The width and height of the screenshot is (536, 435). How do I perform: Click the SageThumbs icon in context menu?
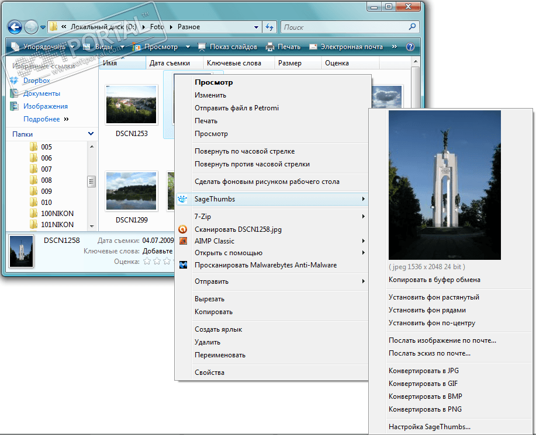[183, 199]
